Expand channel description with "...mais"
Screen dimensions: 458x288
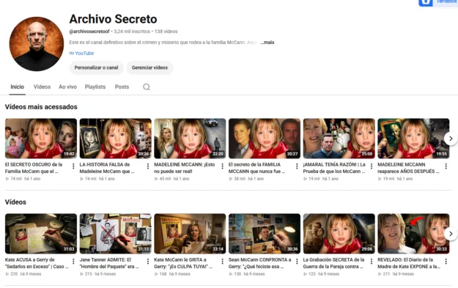(267, 43)
